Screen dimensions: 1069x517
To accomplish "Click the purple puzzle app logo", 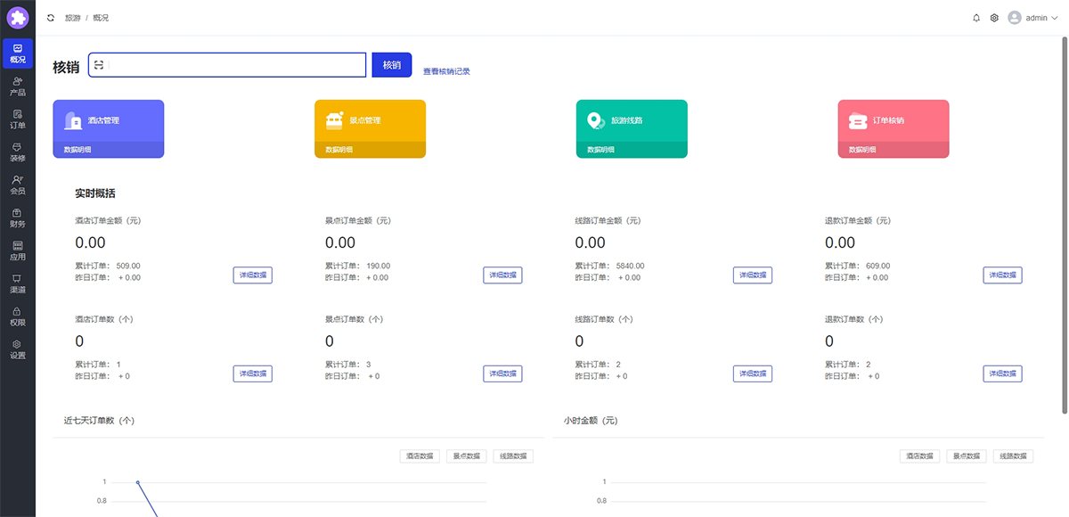I will 18,17.
